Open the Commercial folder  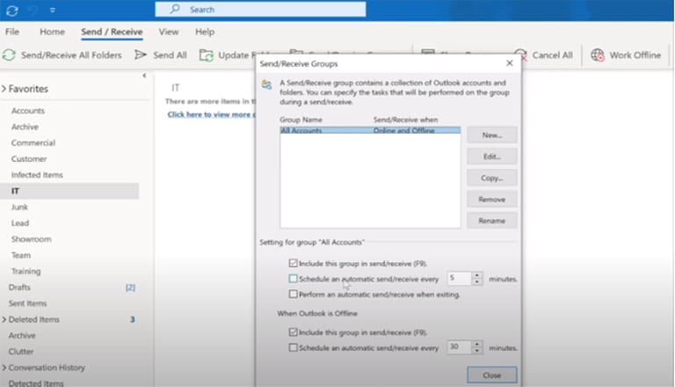click(x=33, y=142)
